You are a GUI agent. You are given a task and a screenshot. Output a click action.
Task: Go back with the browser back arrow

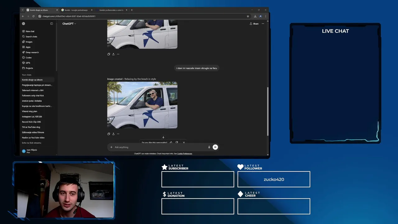[x=23, y=16]
